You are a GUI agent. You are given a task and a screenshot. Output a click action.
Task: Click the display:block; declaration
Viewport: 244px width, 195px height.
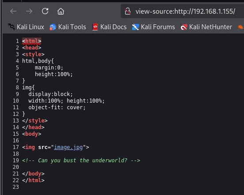coord(50,94)
